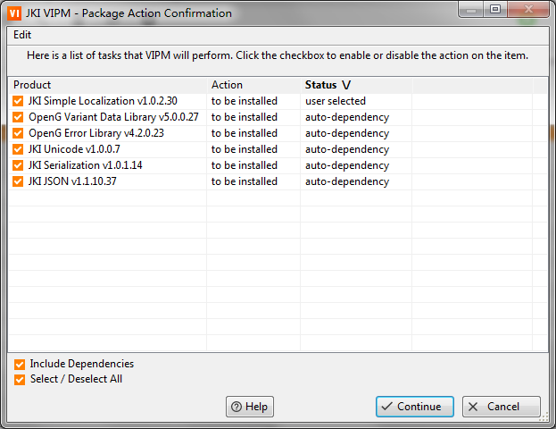Maximize the Package Action Confirmation window
The width and height of the screenshot is (556, 429).
pos(495,9)
